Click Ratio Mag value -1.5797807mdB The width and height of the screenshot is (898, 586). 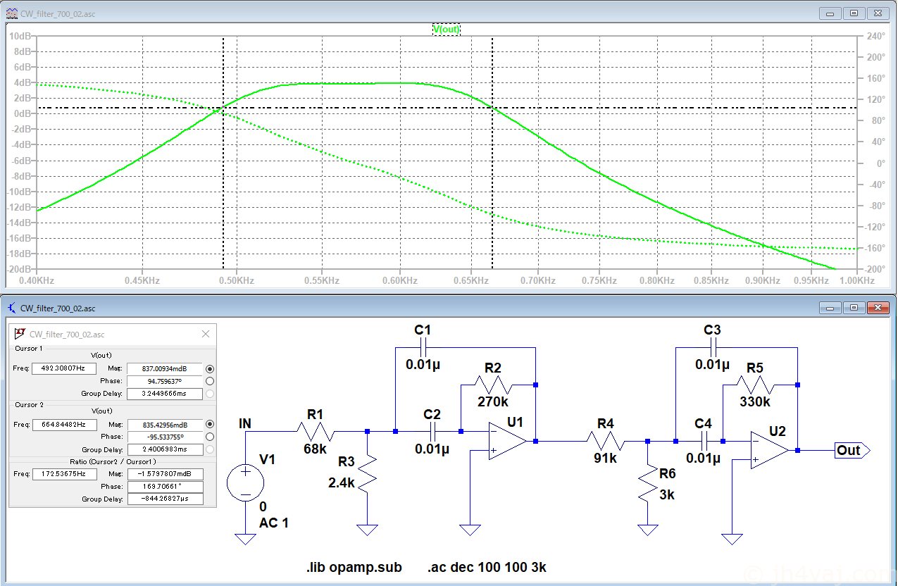[x=164, y=474]
